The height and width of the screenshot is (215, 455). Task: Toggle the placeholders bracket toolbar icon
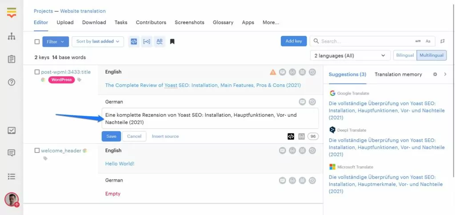click(x=147, y=41)
